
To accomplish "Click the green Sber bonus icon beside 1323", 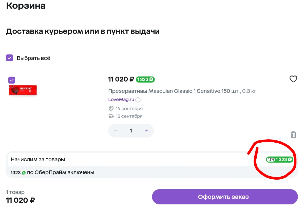I will coord(24,173).
